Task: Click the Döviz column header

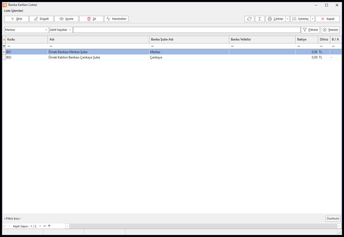Action: [x=324, y=39]
